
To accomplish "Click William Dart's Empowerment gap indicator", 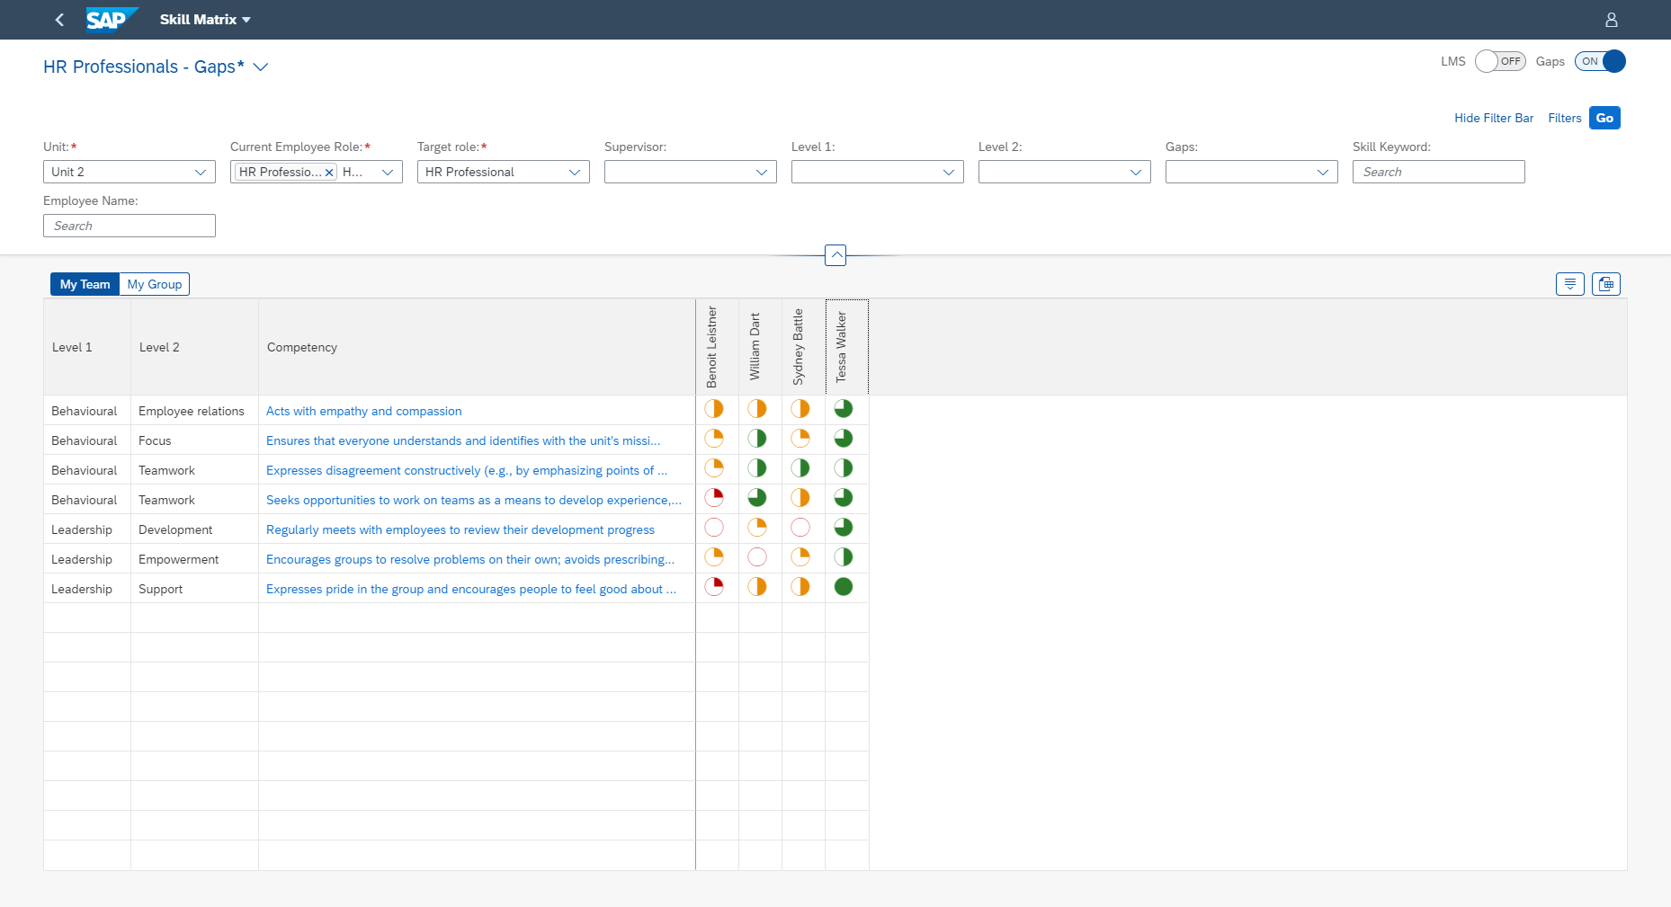I will (757, 557).
